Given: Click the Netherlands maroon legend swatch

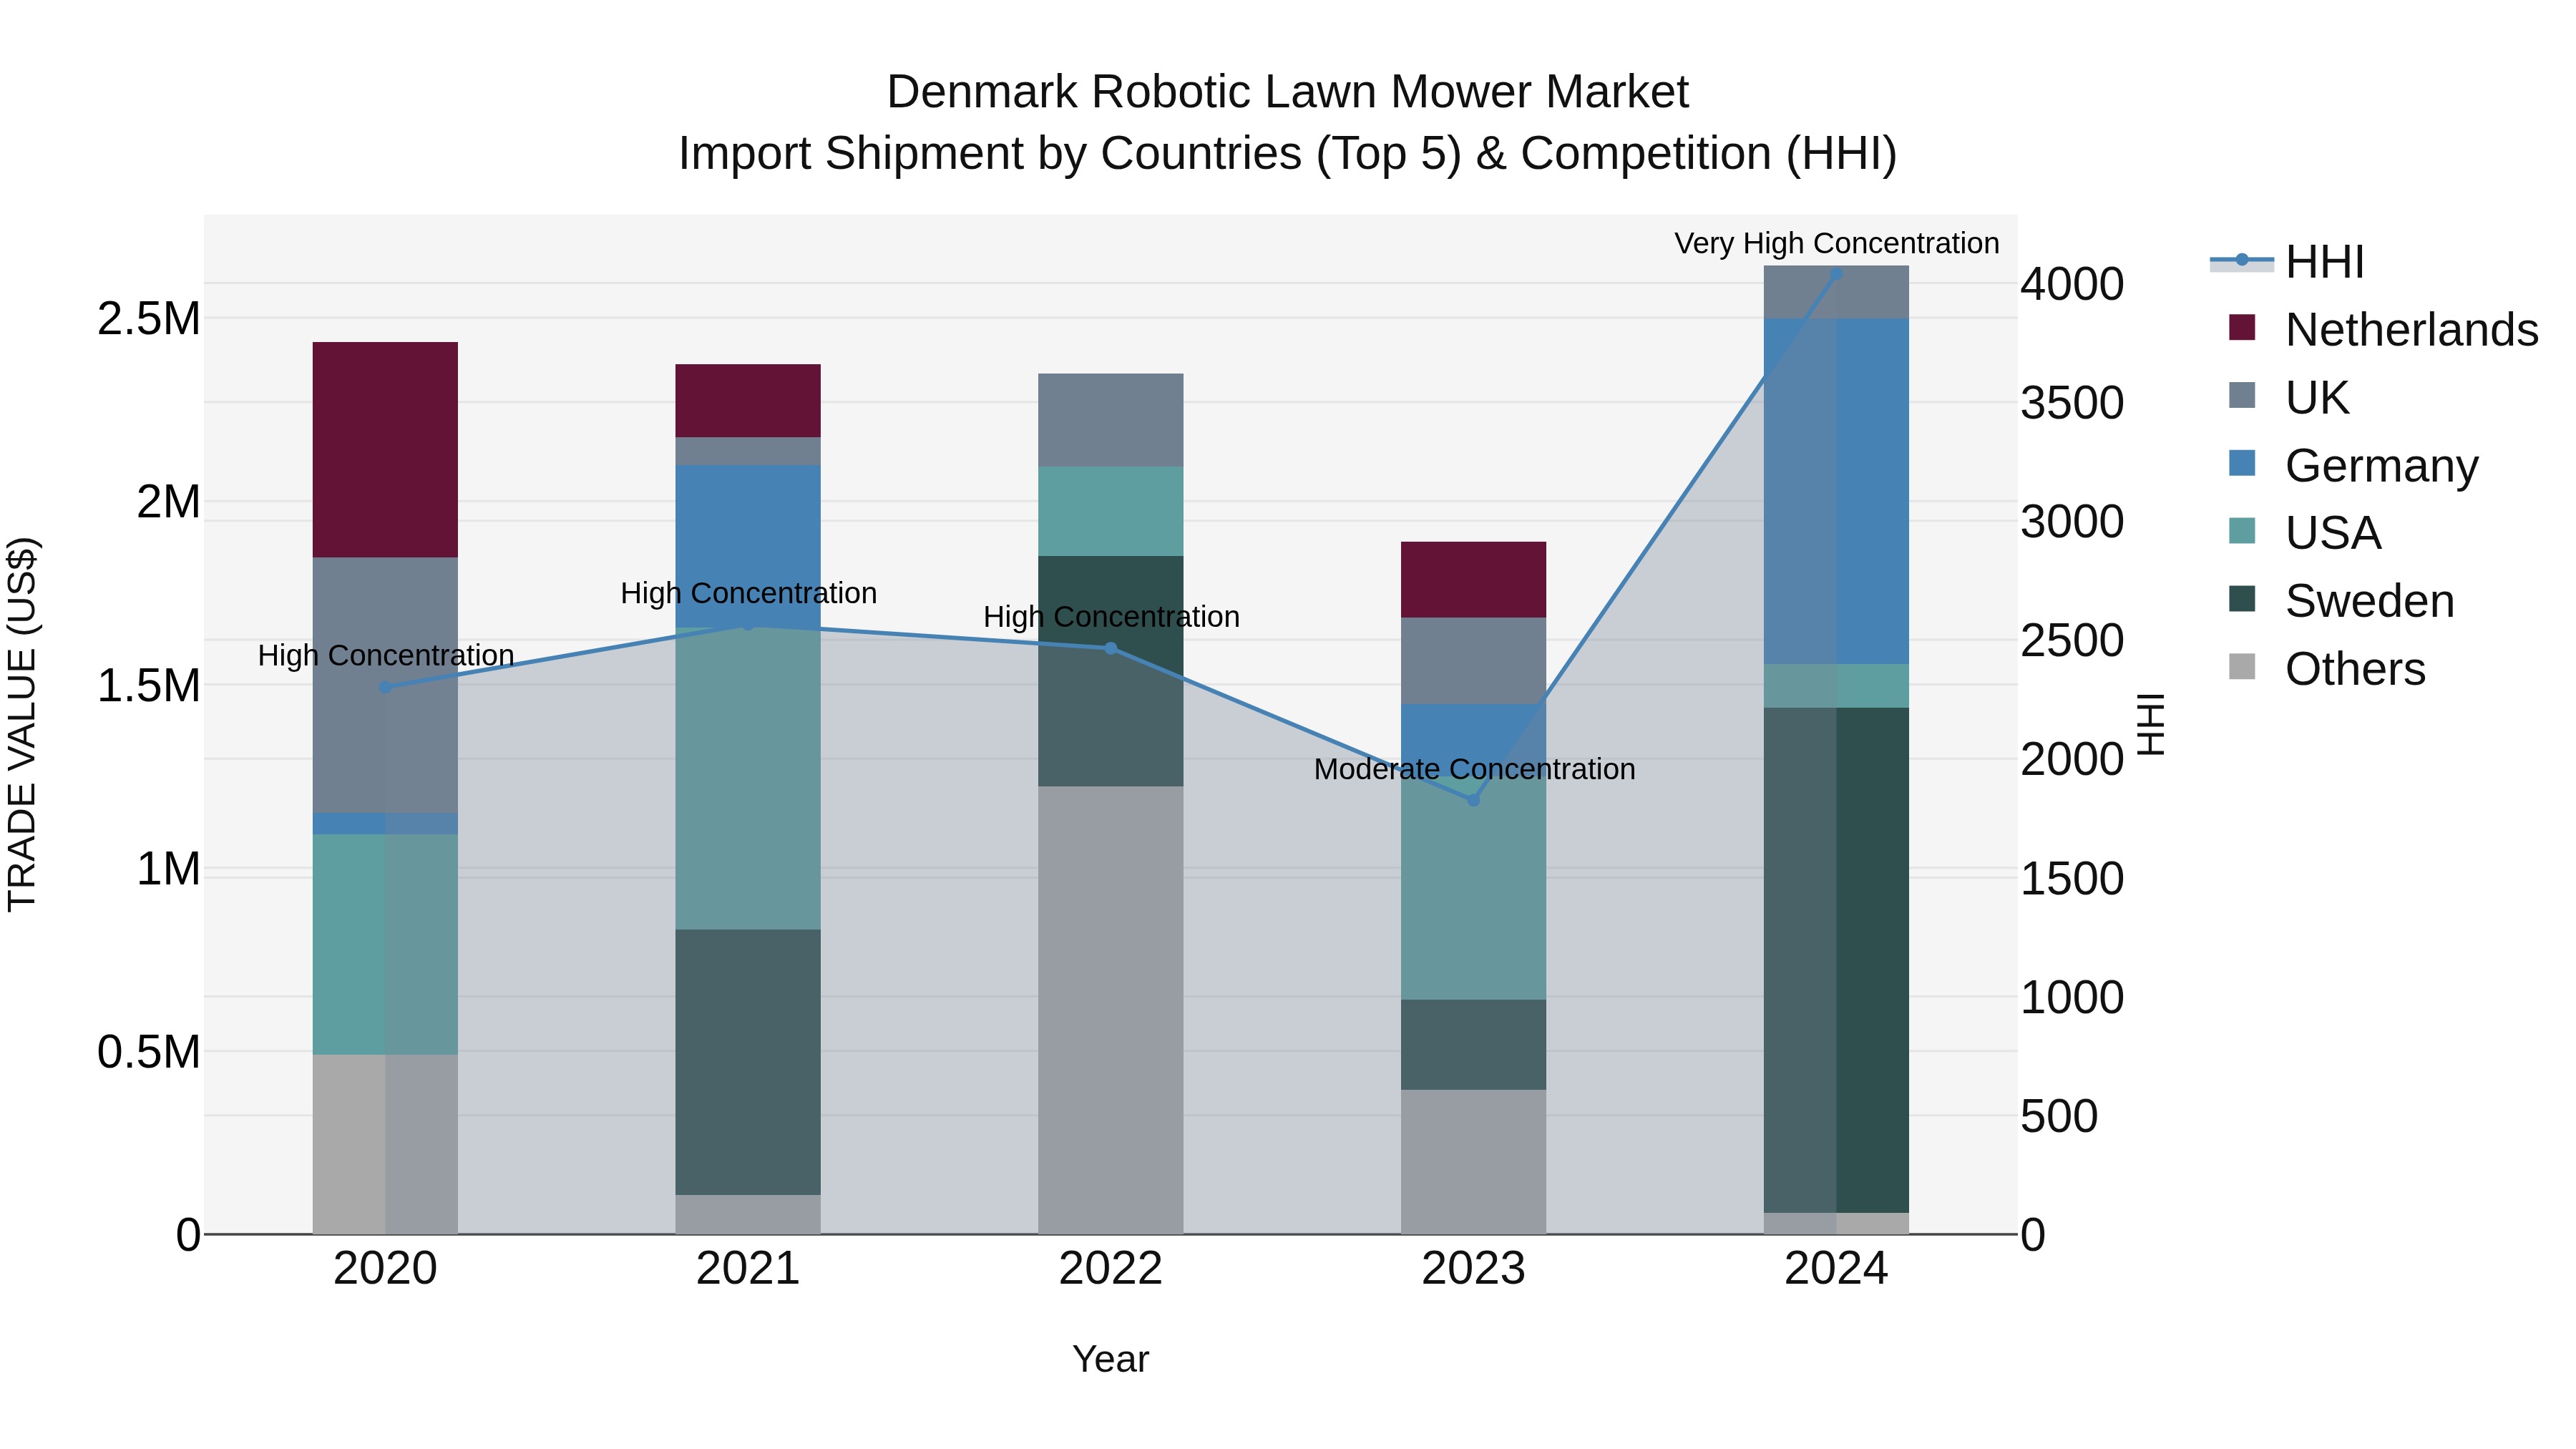Looking at the screenshot, I should [x=2242, y=327].
